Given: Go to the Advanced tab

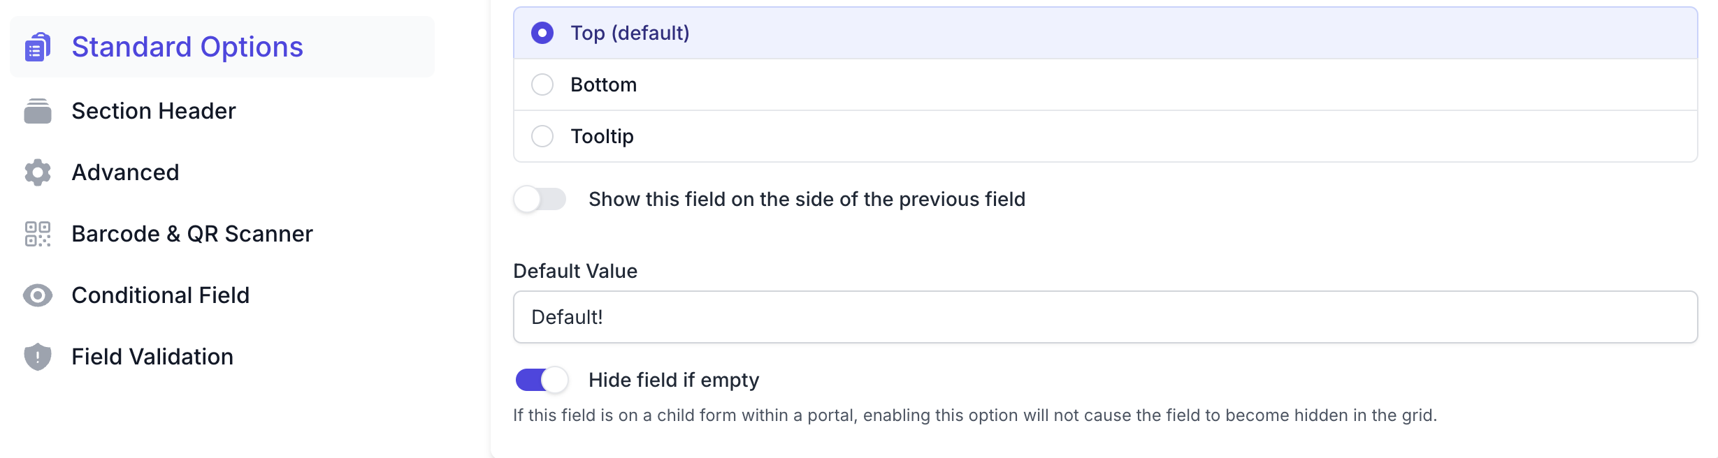Looking at the screenshot, I should click(126, 172).
